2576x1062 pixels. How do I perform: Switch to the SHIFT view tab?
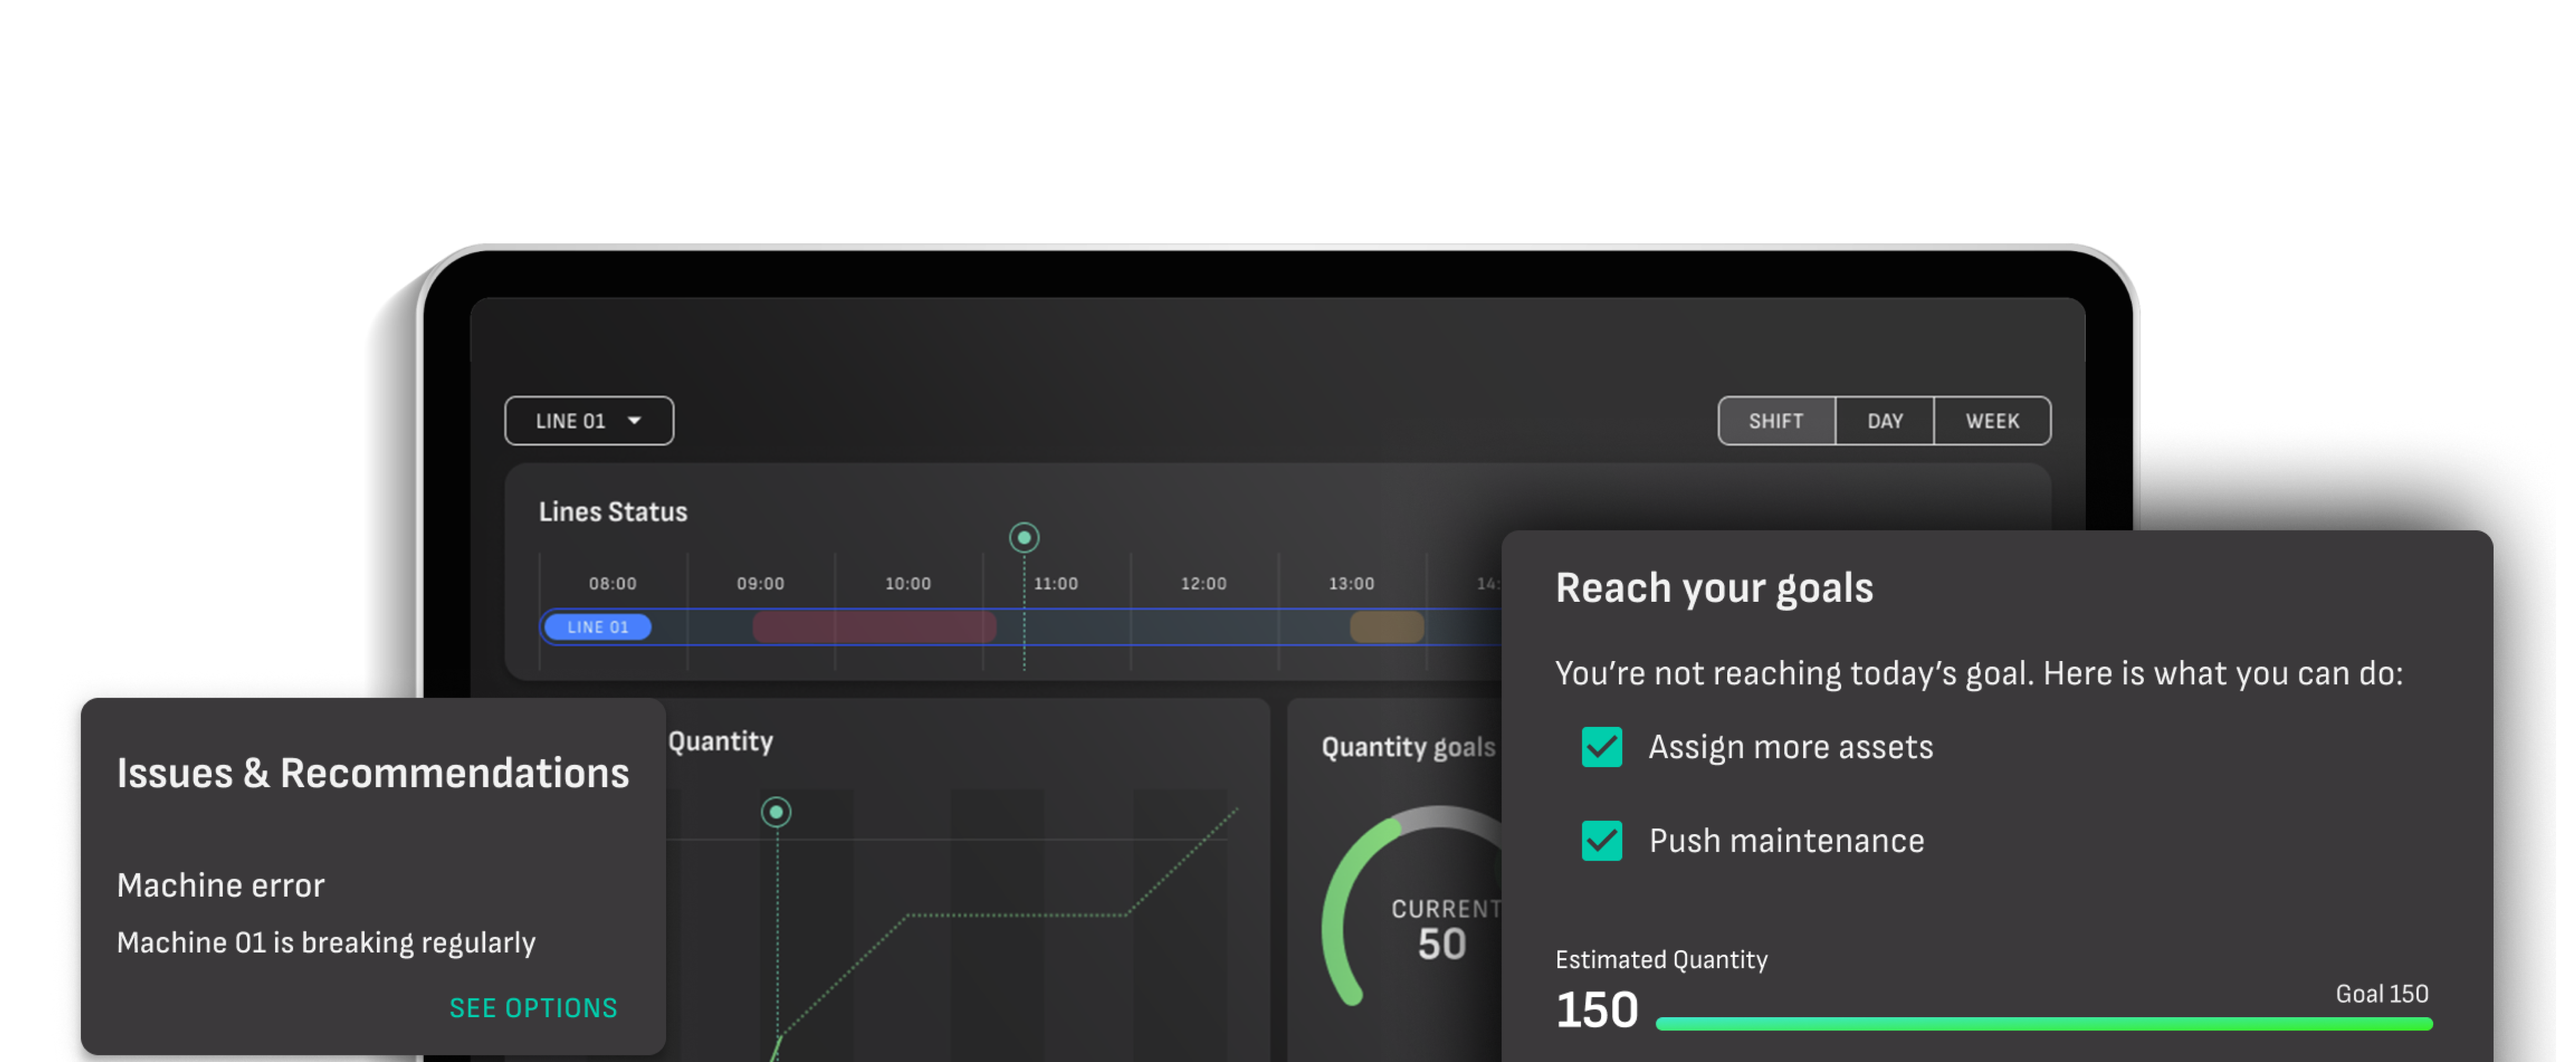click(1776, 421)
